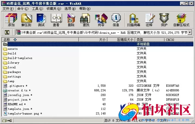Select the assets folder icon

coord(5,49)
